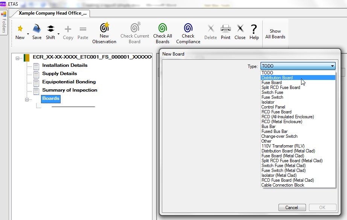Viewport: 347px width, 220px height.
Task: Pick Change-over Switch option
Action: pyautogui.click(x=298, y=136)
